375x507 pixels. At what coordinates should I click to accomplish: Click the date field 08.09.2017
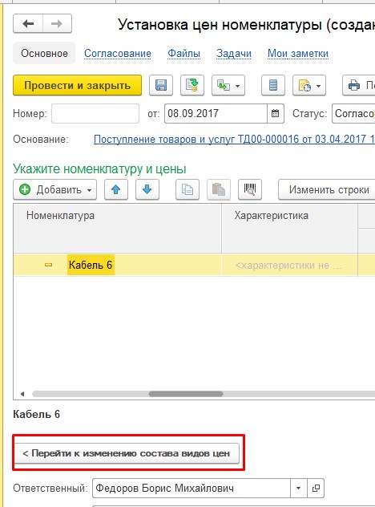click(216, 113)
